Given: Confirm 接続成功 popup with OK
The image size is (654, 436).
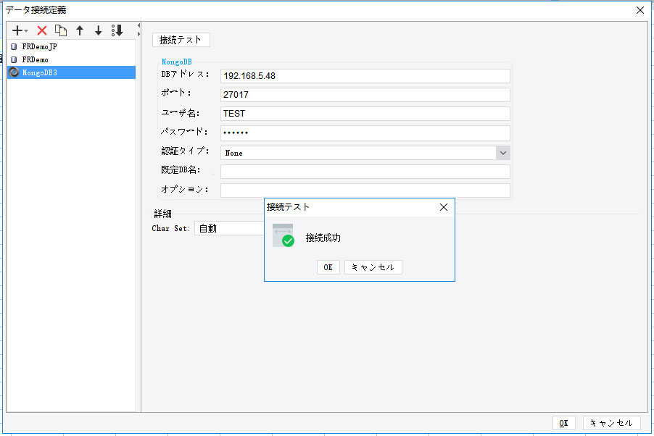Looking at the screenshot, I should pyautogui.click(x=328, y=267).
